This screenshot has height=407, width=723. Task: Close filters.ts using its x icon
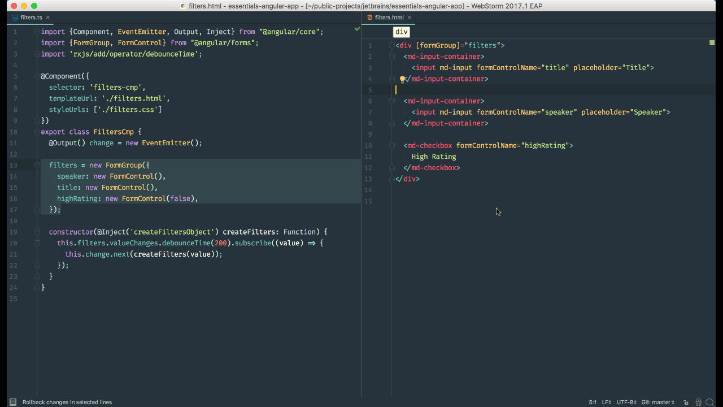[49, 18]
